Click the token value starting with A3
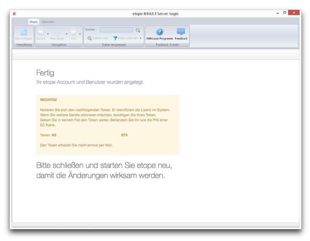This screenshot has width=310, height=241. [54, 135]
